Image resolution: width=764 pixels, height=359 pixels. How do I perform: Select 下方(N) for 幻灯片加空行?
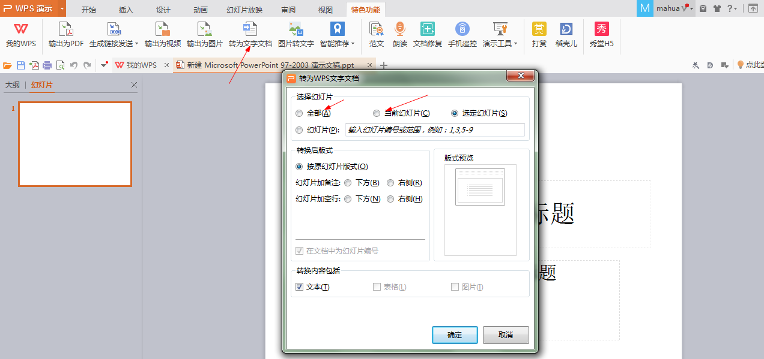point(348,199)
